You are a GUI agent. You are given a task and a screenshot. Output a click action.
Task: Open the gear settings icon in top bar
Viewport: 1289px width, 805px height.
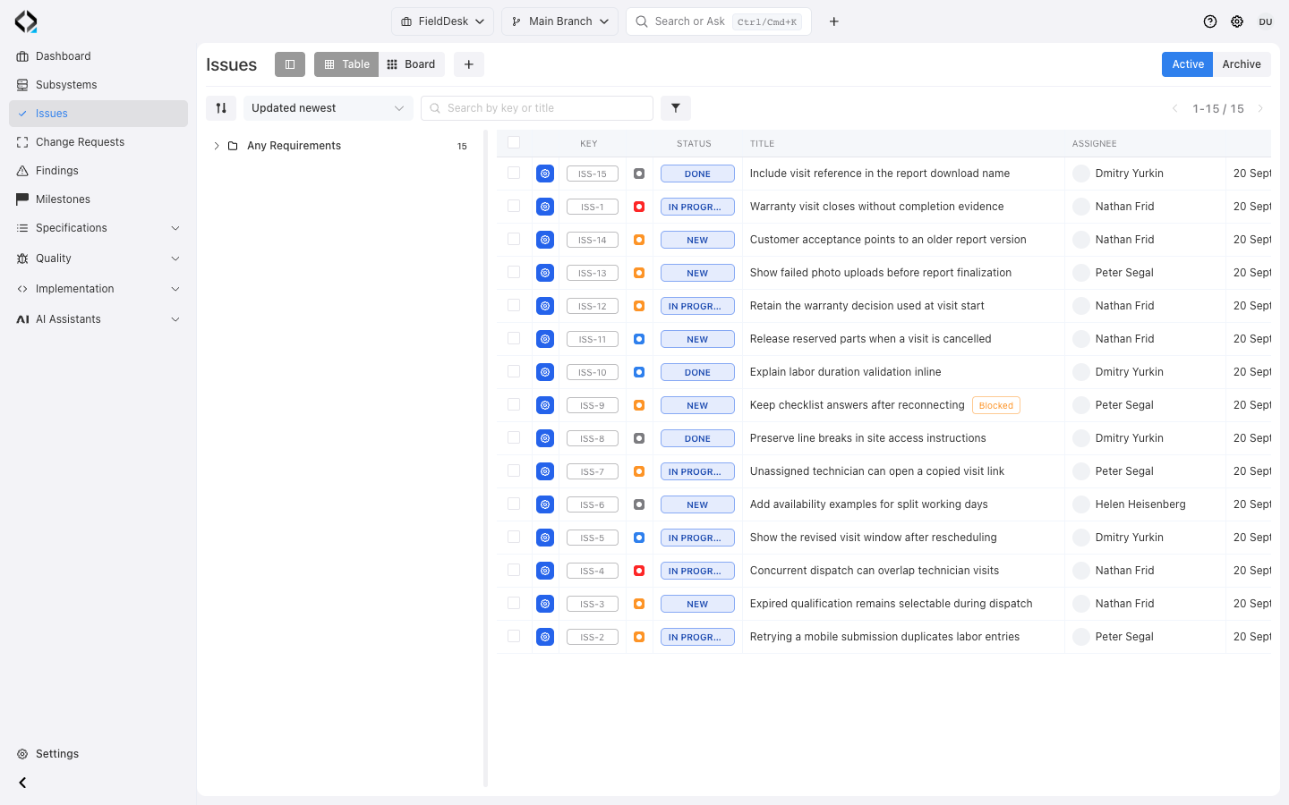pyautogui.click(x=1237, y=21)
